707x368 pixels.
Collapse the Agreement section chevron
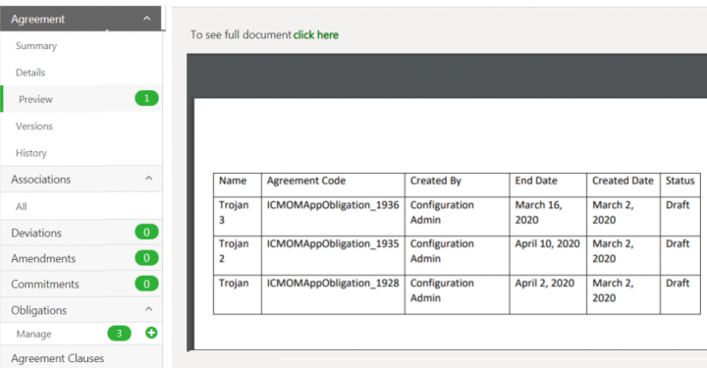pos(146,19)
